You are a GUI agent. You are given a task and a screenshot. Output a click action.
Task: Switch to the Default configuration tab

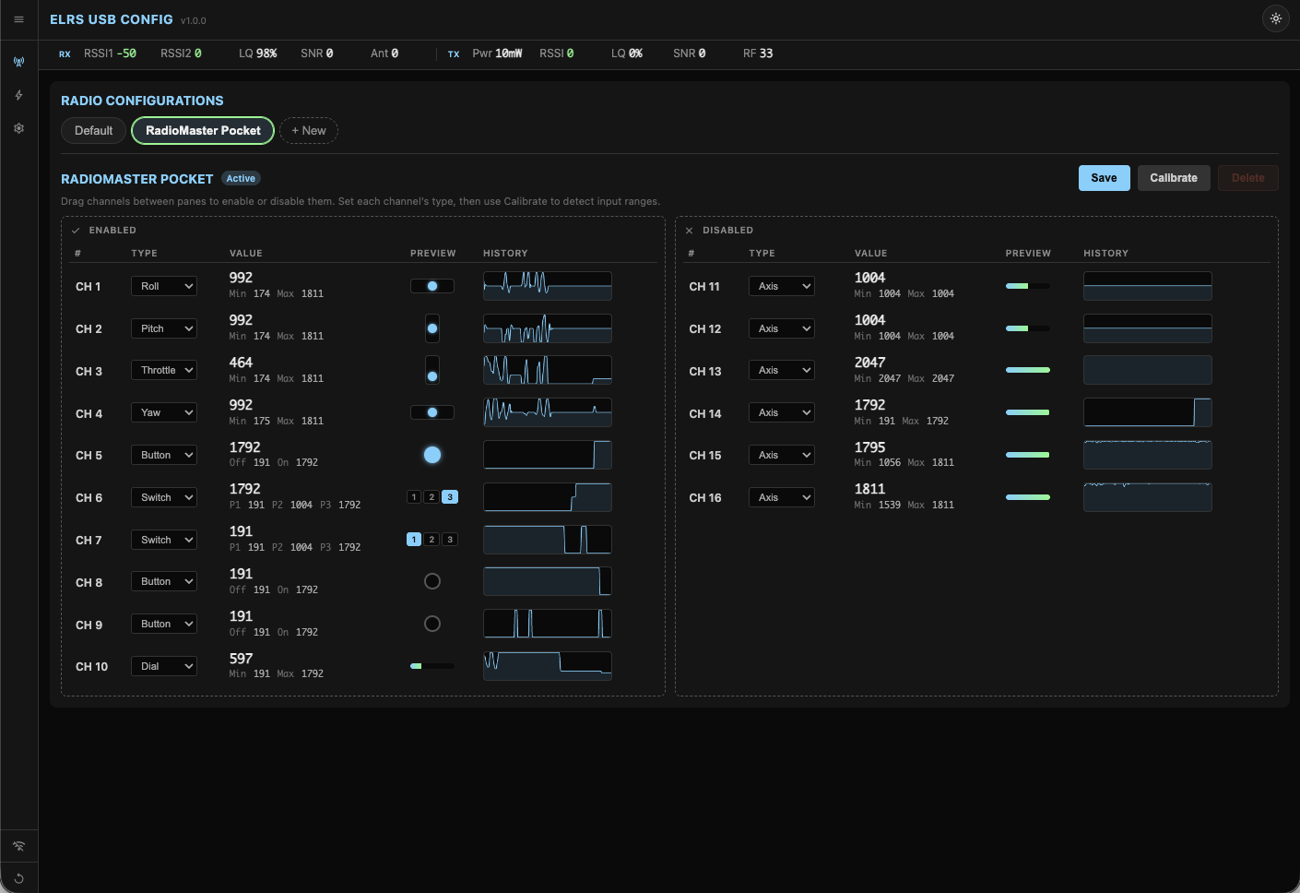[x=93, y=130]
